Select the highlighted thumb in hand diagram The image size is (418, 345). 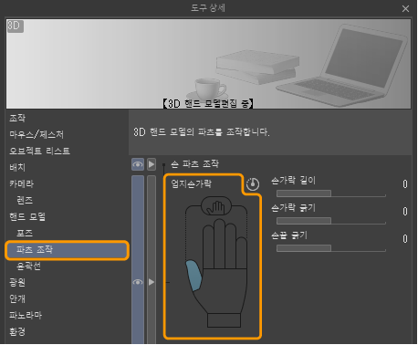coord(193,276)
